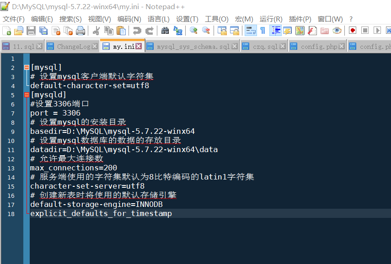Viewport: 391px width, 264px height.
Task: Open the Function List panel icon
Action: point(312,31)
